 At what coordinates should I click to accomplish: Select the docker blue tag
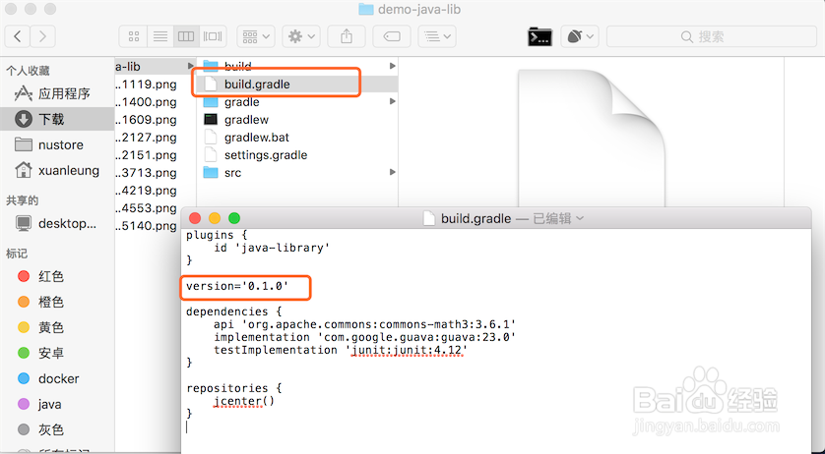pyautogui.click(x=57, y=378)
